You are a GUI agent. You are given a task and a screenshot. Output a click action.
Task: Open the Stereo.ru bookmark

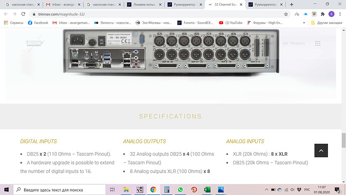click(112, 23)
